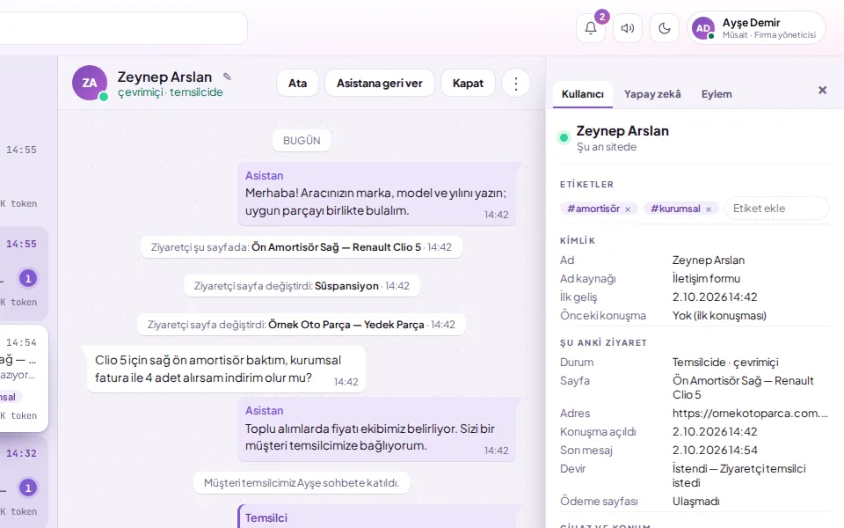The image size is (844, 528).
Task: Click the Son mesaj 2.10.2026 14:54 value
Action: (x=715, y=450)
